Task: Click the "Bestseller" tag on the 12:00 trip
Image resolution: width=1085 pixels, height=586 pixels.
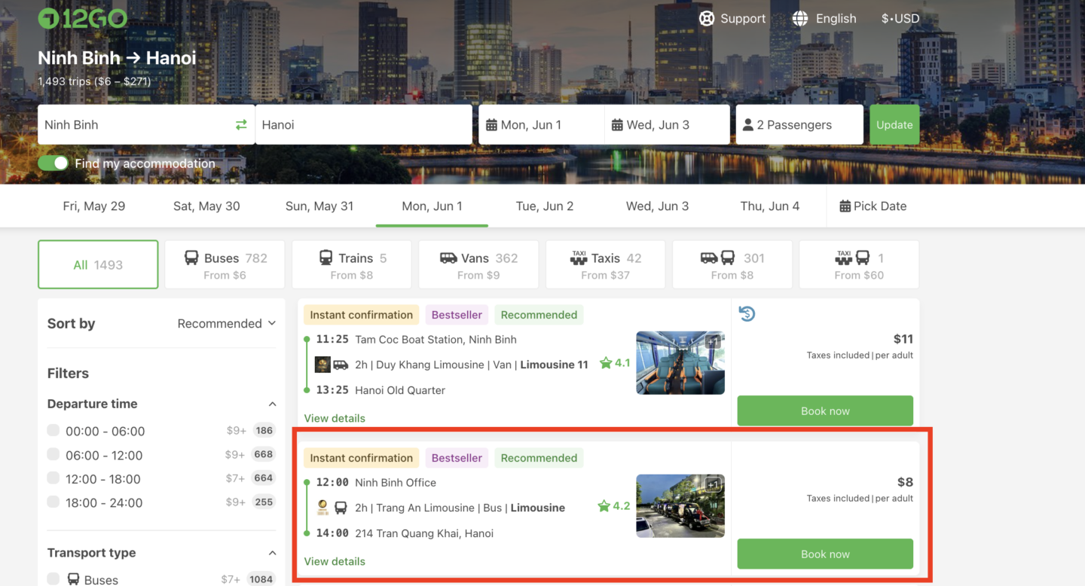Action: coord(457,458)
